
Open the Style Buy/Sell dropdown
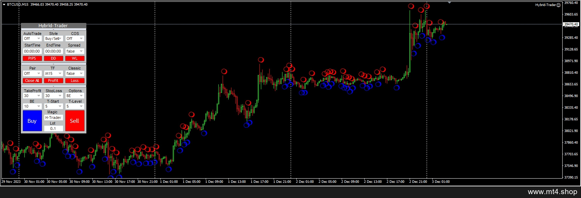click(x=53, y=38)
